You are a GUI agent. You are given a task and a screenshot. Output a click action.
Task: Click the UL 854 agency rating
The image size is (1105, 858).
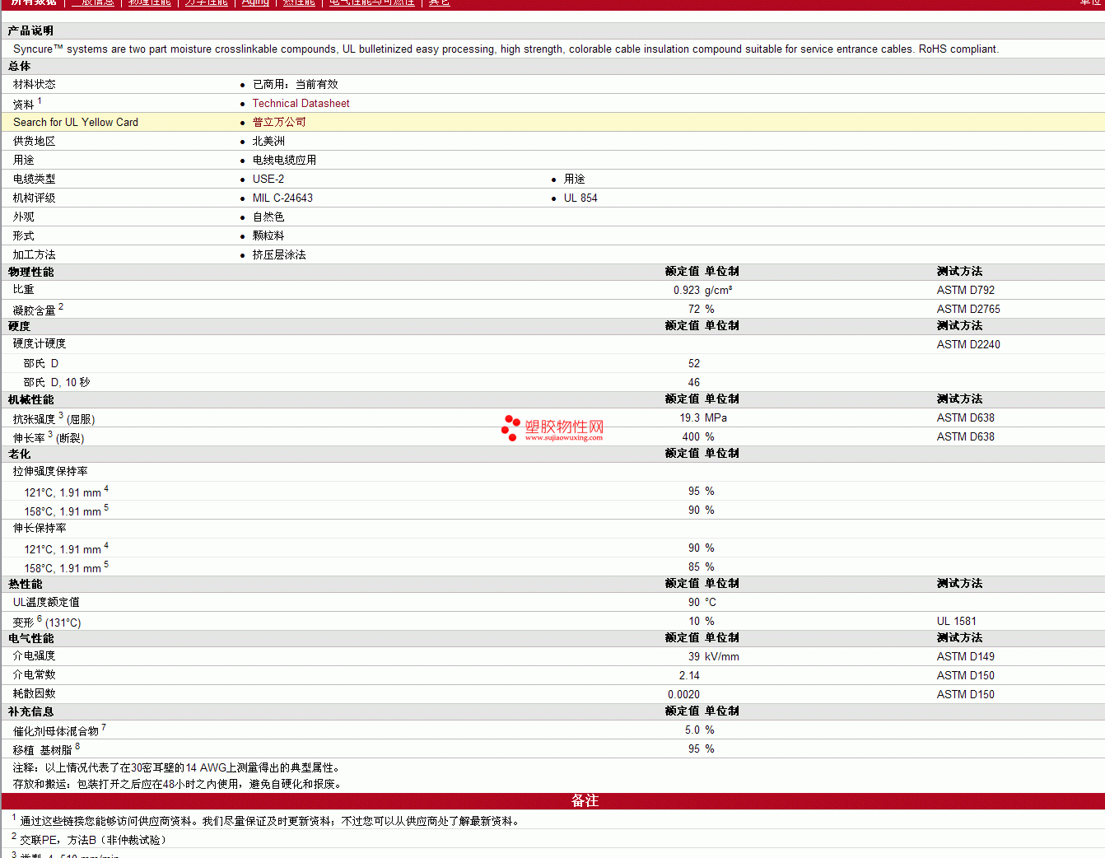[x=580, y=198]
